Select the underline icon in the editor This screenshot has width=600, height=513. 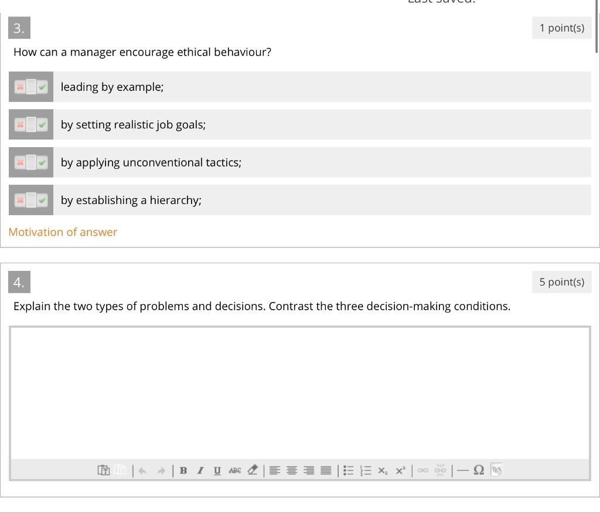tap(216, 470)
